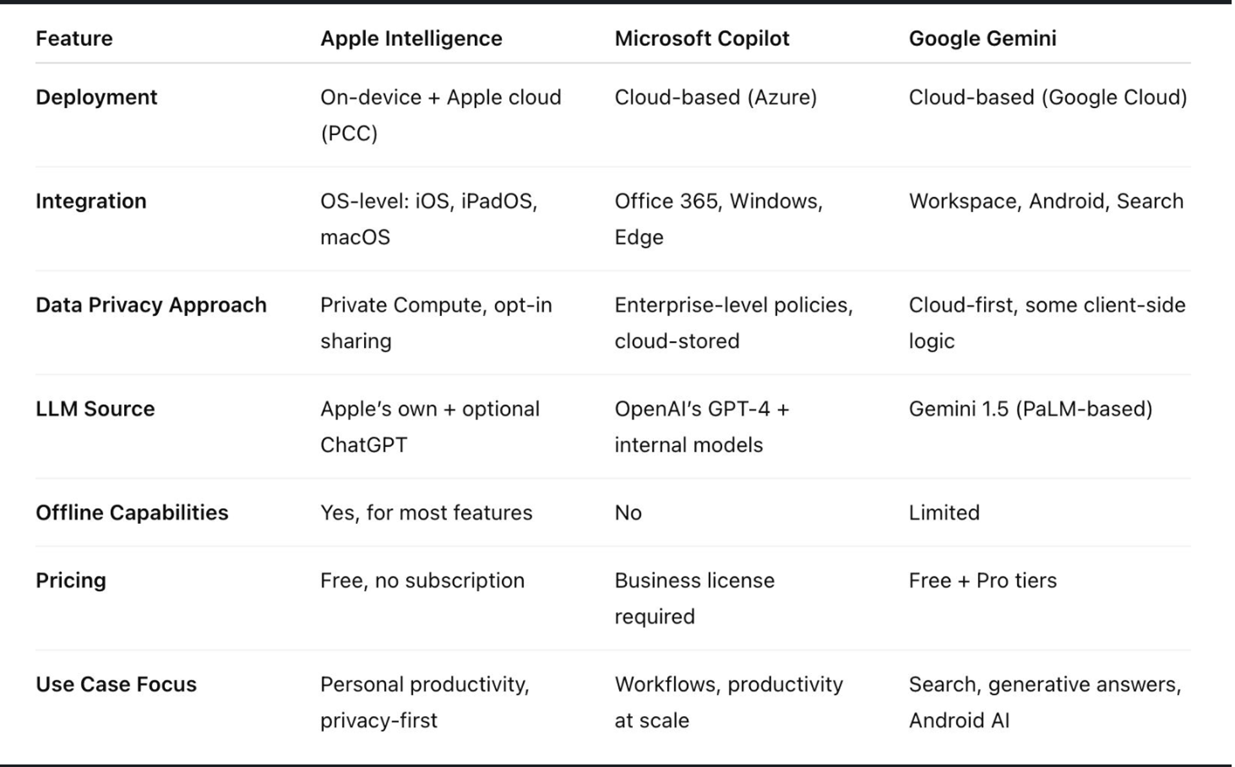Click the Feature column header

[74, 39]
